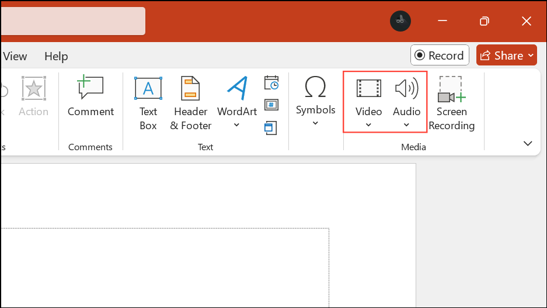Click the title bar search box

tap(72, 21)
